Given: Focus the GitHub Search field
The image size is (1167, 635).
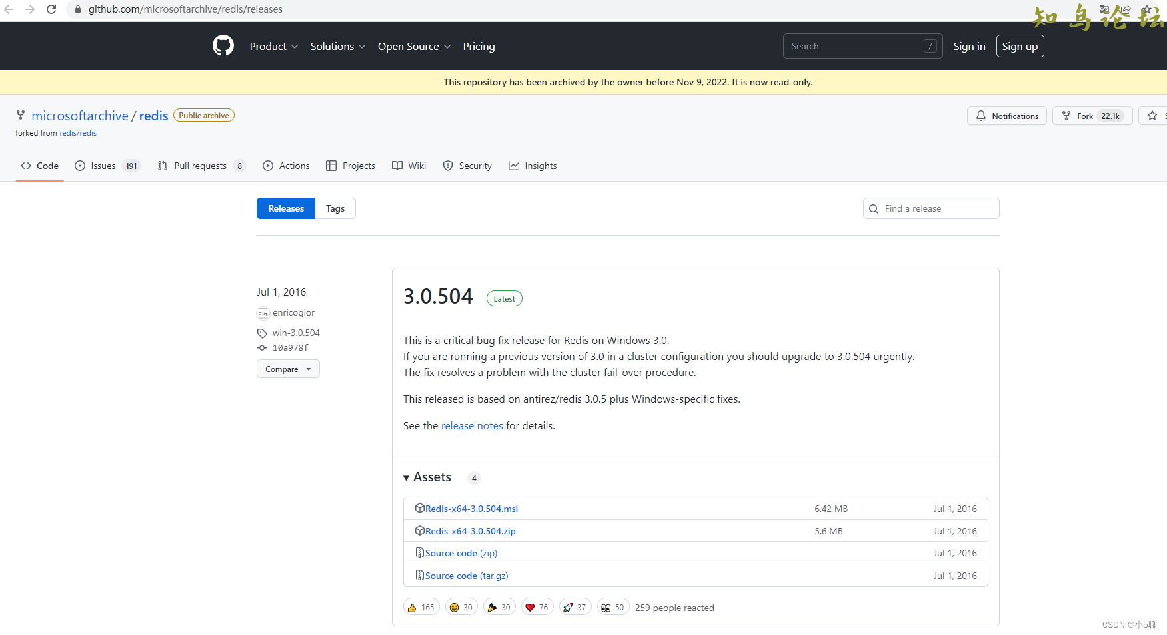Looking at the screenshot, I should (862, 46).
